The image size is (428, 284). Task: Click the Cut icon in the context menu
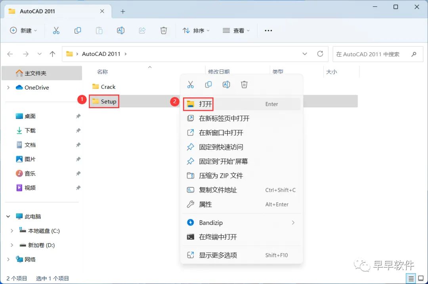pyautogui.click(x=191, y=85)
